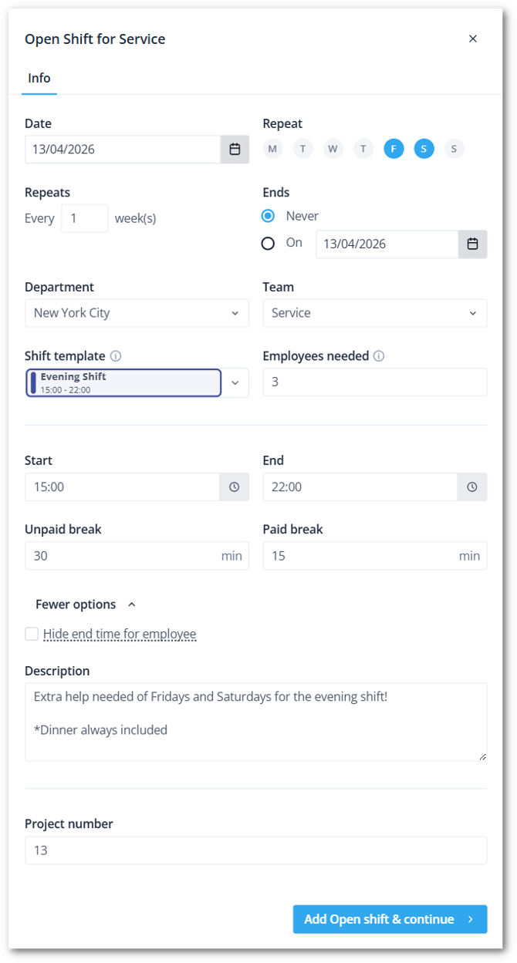Click inside the Project number field

tap(255, 850)
